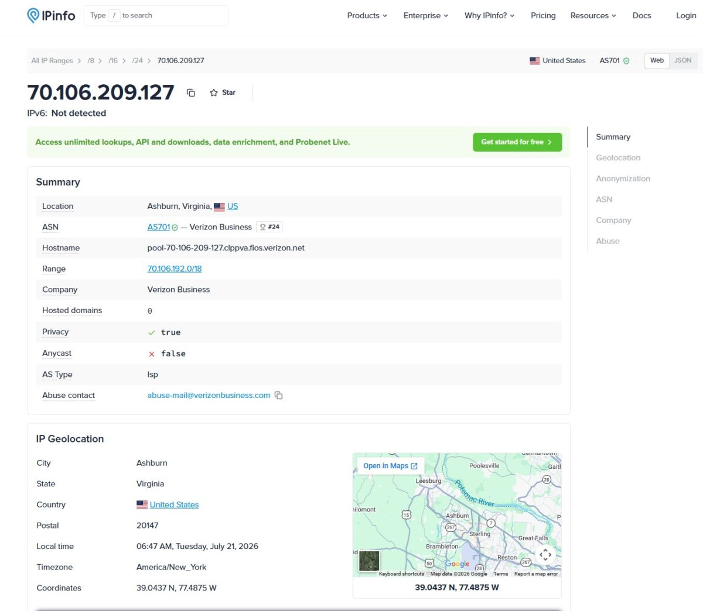Image resolution: width=703 pixels, height=611 pixels.
Task: Open the United States link in Geolocation
Action: (174, 505)
